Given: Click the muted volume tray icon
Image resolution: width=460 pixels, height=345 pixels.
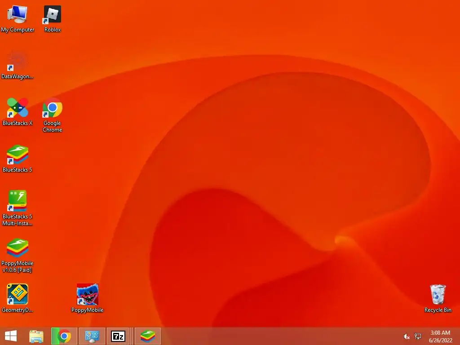Looking at the screenshot, I should (x=406, y=336).
